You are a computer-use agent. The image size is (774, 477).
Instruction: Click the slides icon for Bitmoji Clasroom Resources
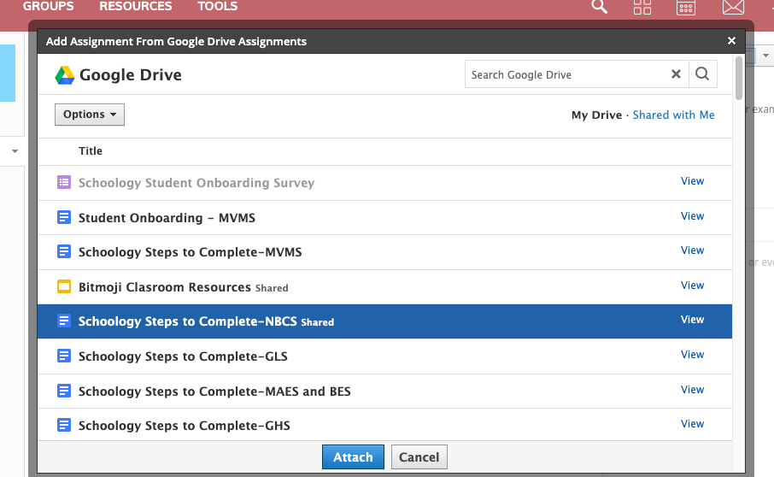tap(64, 286)
